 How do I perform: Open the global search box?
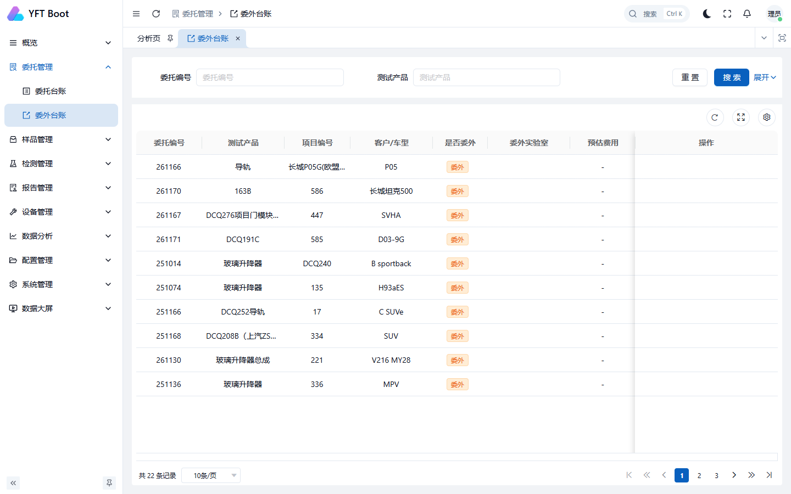[656, 14]
